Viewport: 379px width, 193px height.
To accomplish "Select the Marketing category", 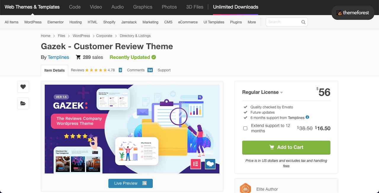I will coord(150,22).
